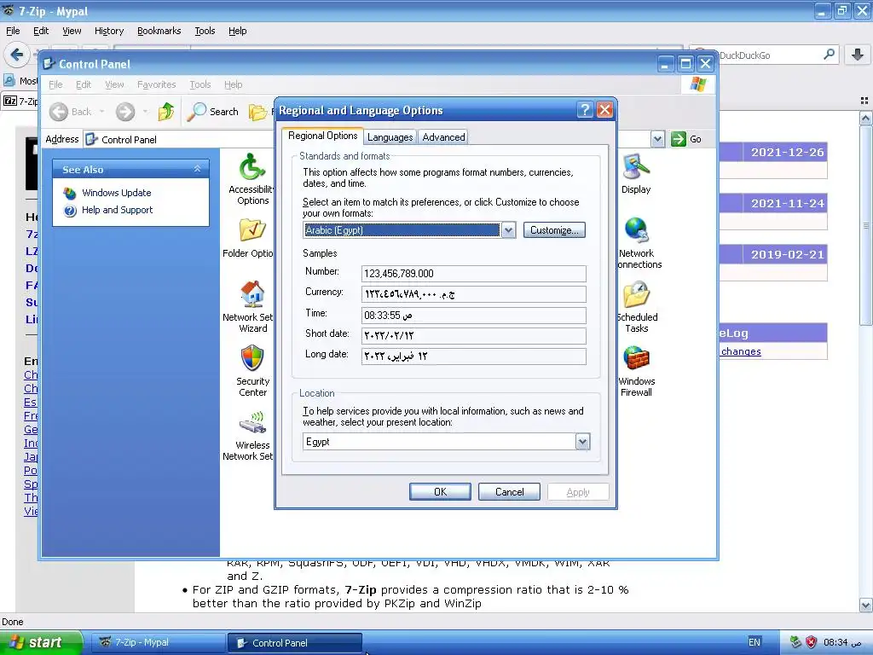Open Forward button history dropdown arrow

[x=145, y=112]
